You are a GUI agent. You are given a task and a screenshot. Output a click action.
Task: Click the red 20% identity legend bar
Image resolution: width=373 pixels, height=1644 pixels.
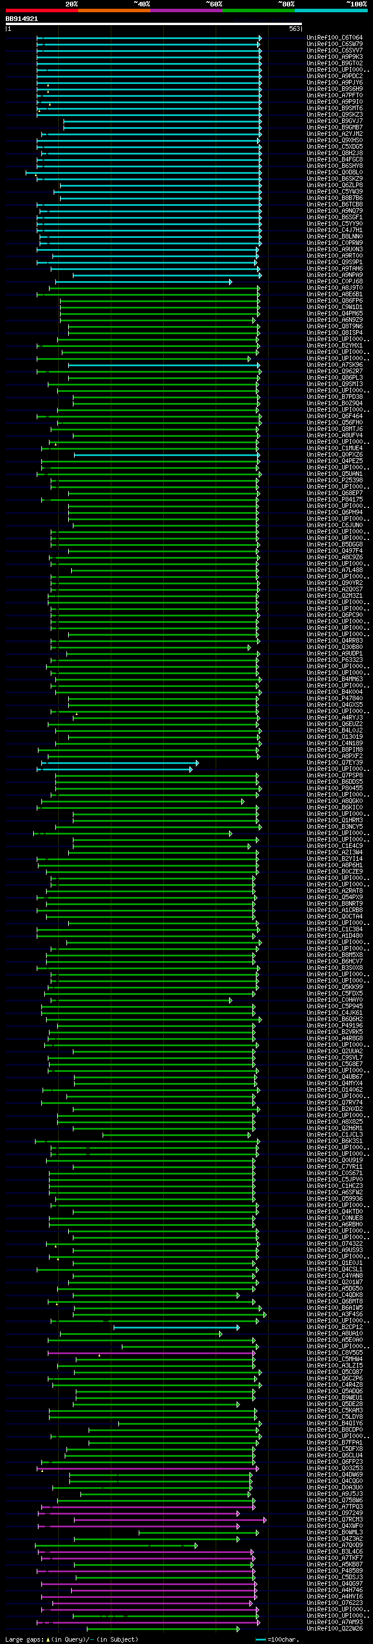(41, 11)
